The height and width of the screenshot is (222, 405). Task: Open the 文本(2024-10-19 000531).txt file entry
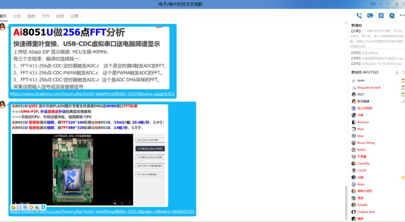tap(376, 64)
